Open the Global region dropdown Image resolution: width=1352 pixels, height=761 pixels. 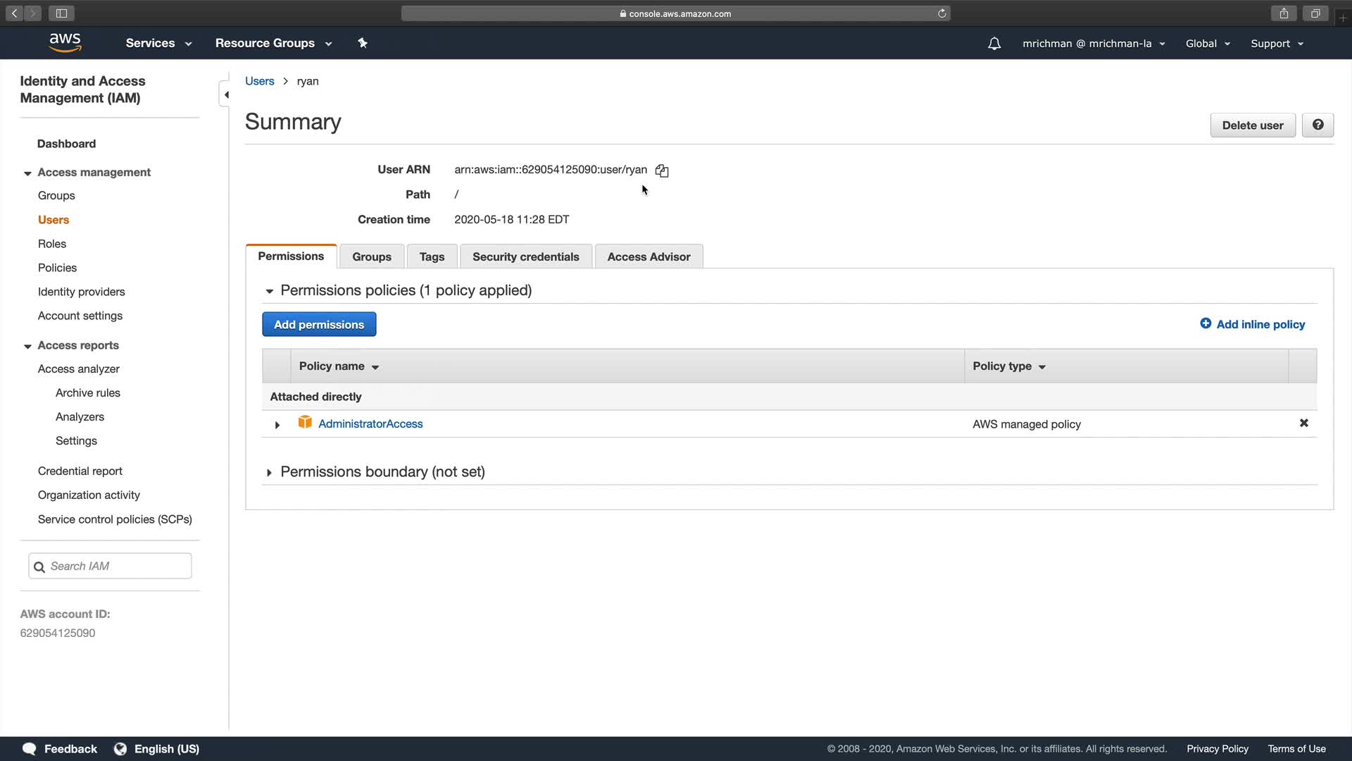click(1207, 44)
